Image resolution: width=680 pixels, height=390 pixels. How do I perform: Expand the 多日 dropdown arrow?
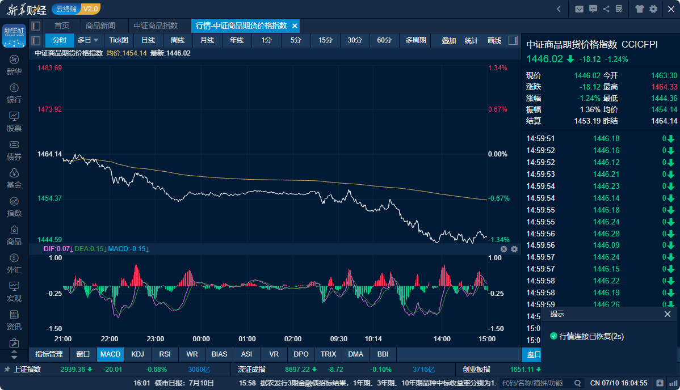(96, 40)
